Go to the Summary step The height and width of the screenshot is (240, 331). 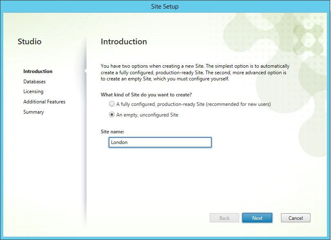(x=34, y=112)
